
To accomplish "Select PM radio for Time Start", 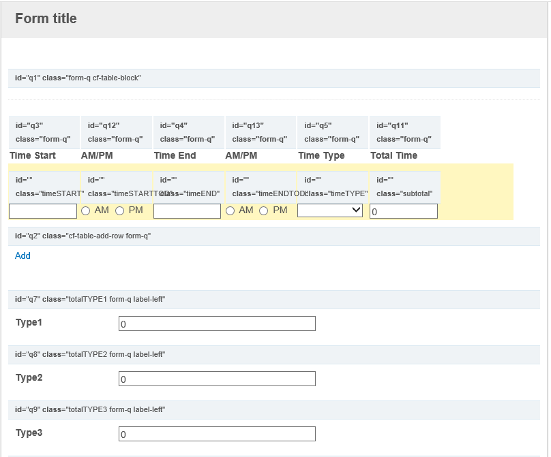I will click(120, 211).
